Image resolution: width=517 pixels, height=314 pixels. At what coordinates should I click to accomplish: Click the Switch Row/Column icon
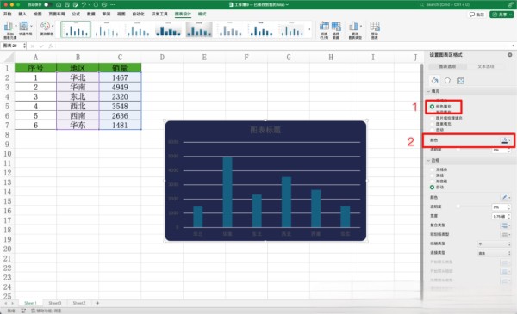(x=324, y=30)
